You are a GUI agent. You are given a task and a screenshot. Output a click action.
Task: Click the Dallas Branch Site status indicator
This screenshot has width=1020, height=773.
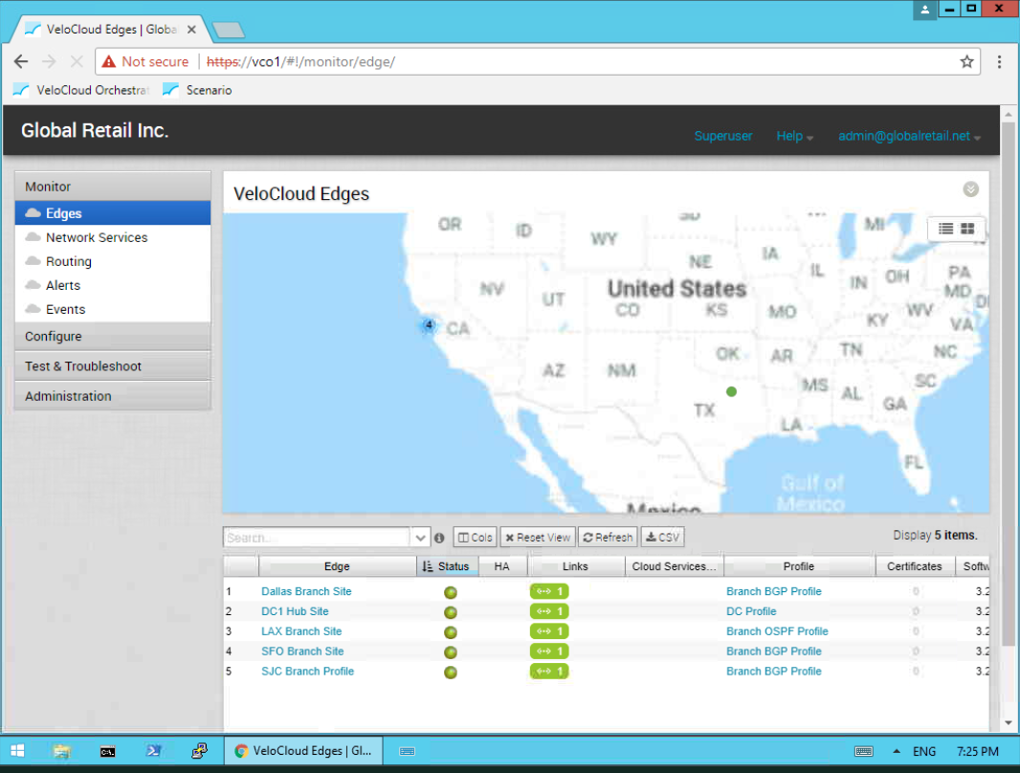pyautogui.click(x=450, y=592)
